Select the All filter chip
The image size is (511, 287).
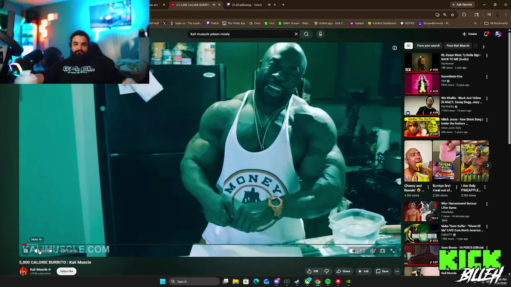pos(408,45)
